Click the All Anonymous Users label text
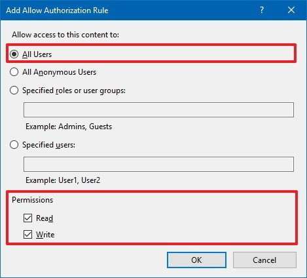This screenshot has width=307, height=278. coord(59,72)
